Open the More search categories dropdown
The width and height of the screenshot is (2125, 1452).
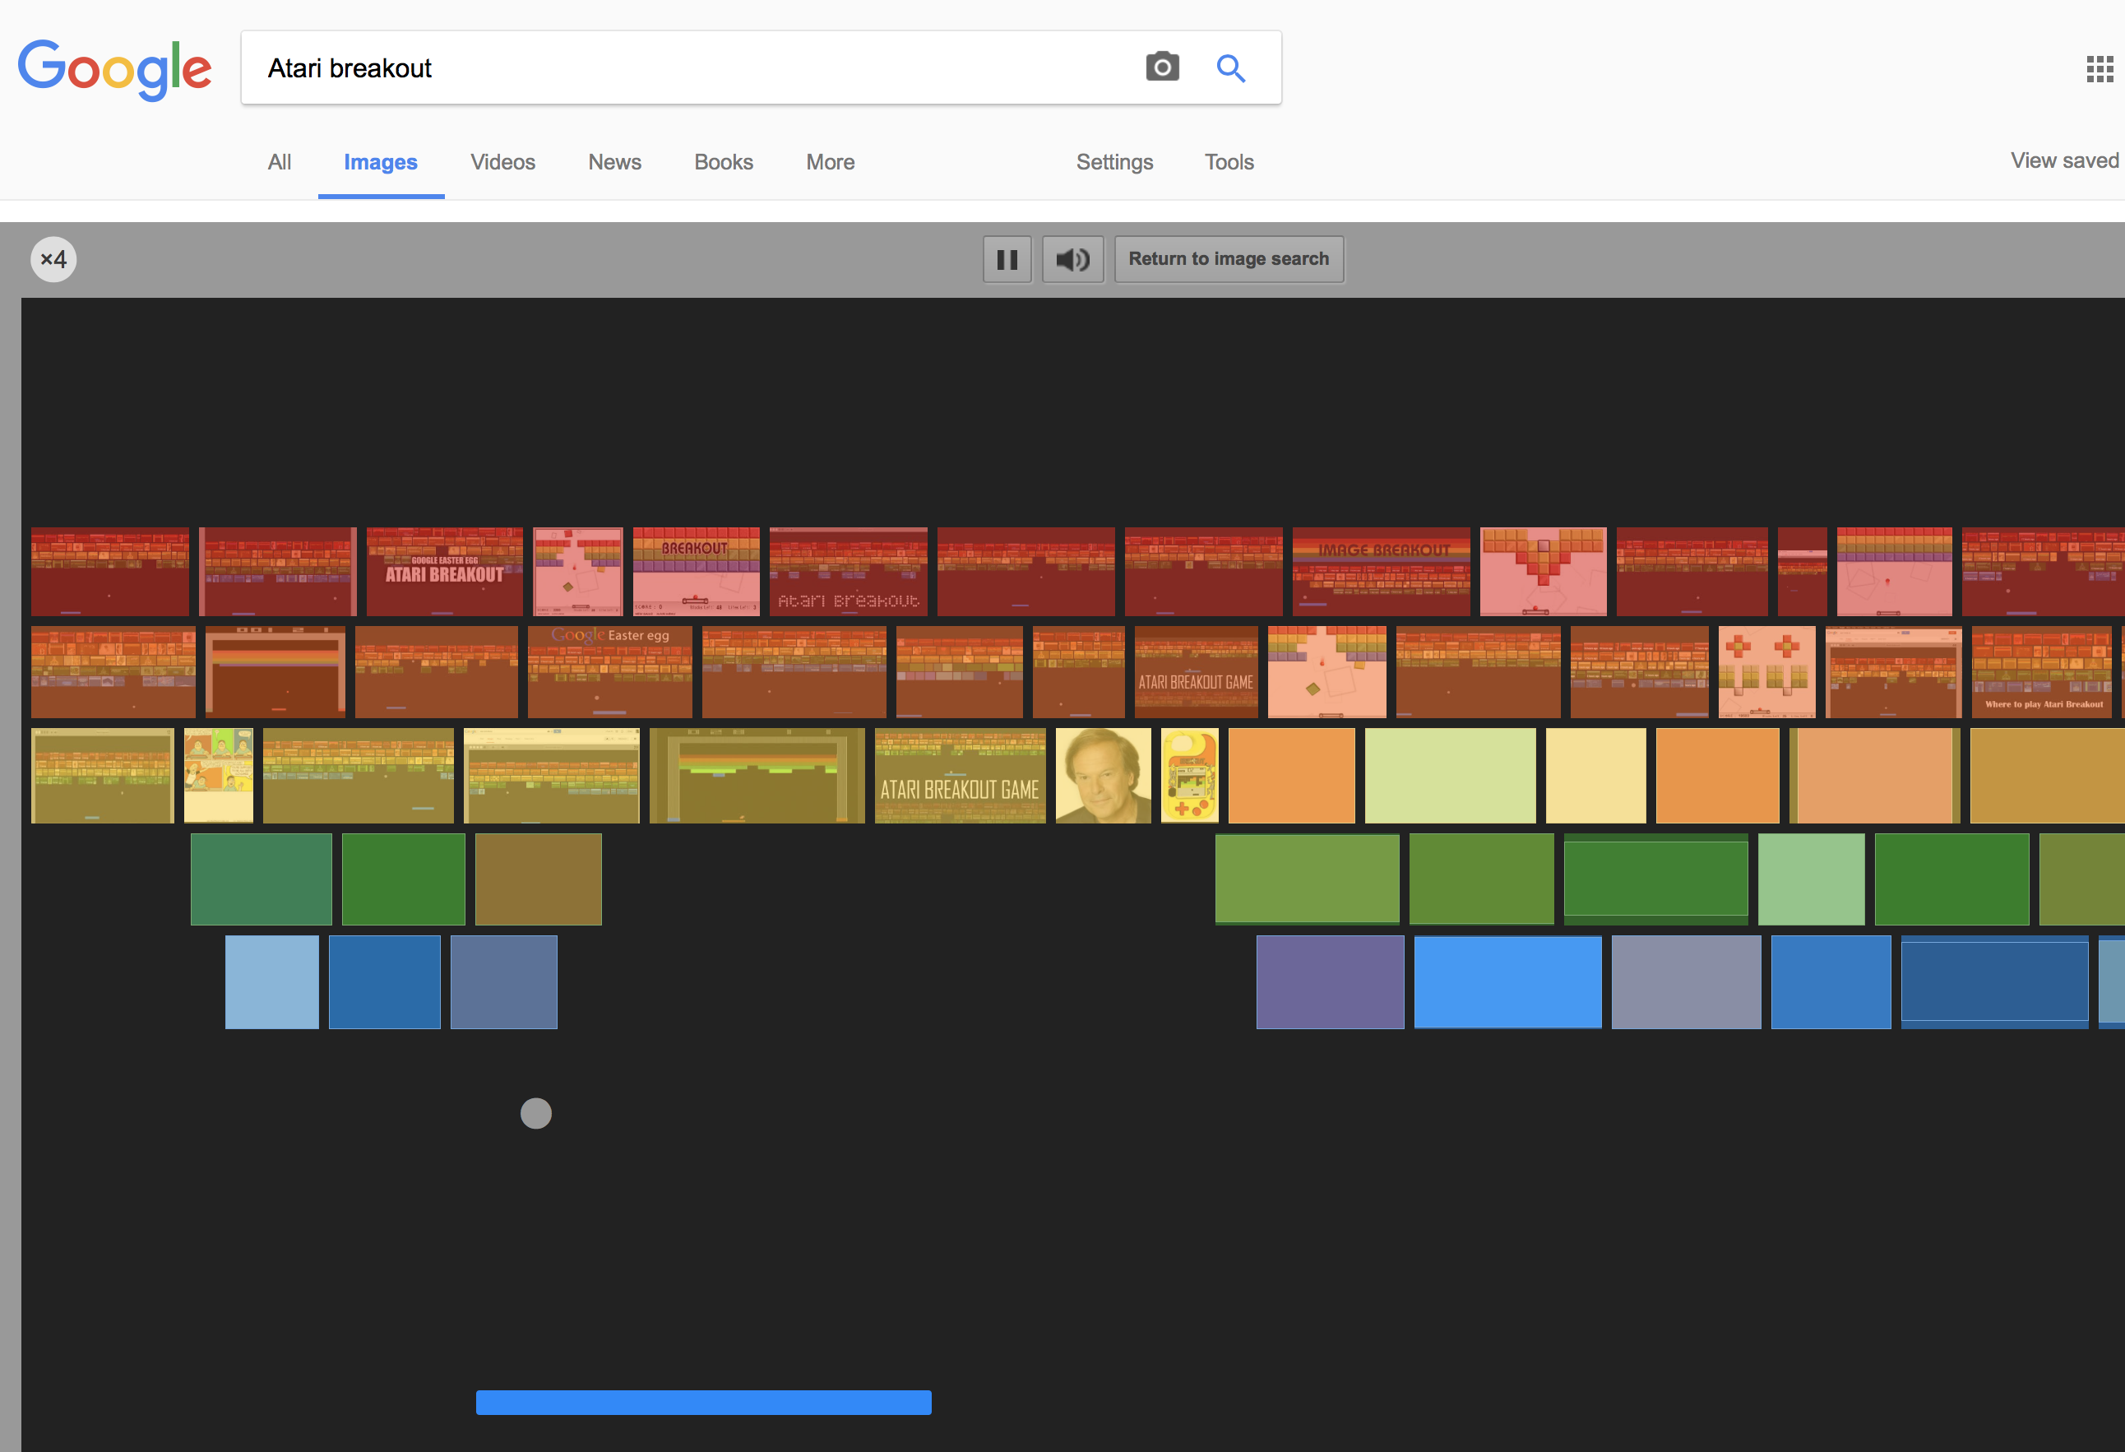click(829, 162)
